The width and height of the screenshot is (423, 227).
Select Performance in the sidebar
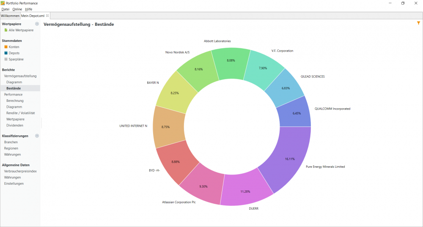click(x=13, y=94)
